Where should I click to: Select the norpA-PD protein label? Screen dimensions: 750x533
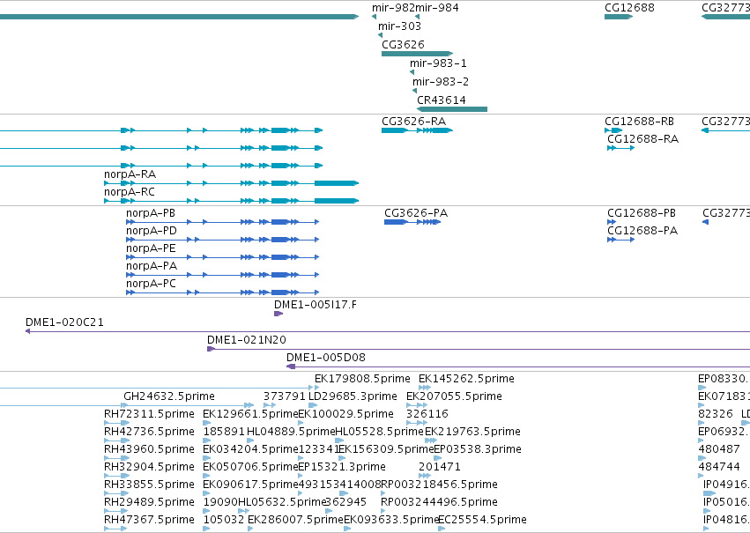(x=152, y=231)
